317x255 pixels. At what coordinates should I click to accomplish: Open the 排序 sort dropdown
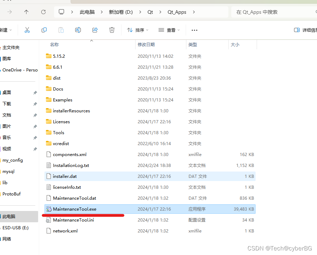[x=137, y=30]
